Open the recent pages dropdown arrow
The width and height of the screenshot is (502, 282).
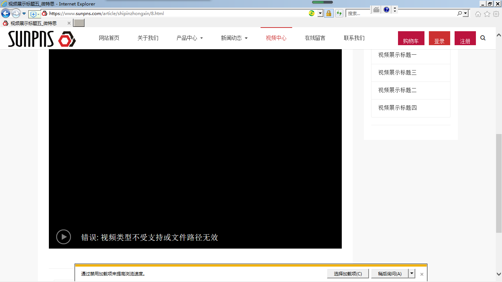[x=24, y=14]
